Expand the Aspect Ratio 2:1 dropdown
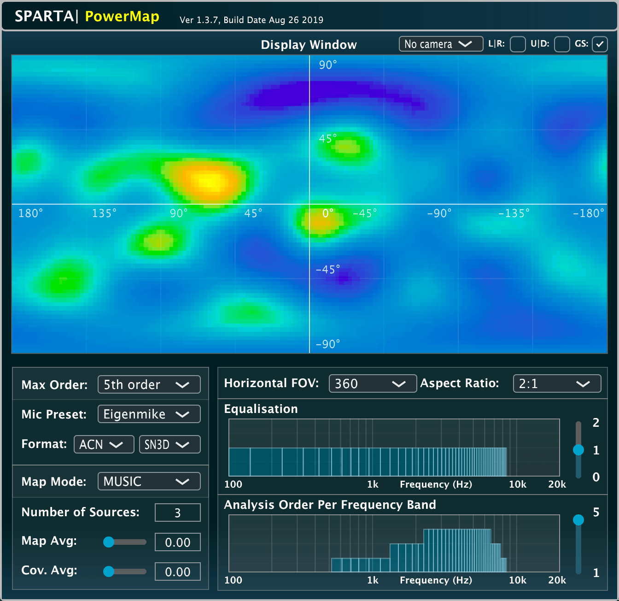The image size is (619, 601). [x=556, y=383]
